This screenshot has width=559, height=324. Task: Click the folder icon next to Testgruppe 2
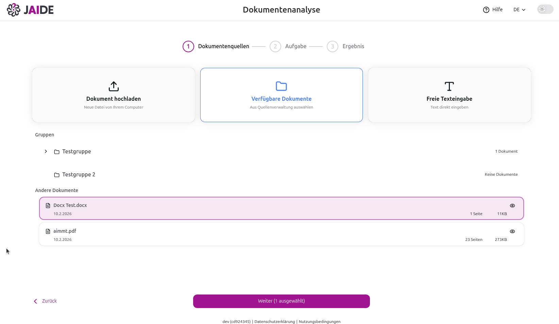pos(57,175)
